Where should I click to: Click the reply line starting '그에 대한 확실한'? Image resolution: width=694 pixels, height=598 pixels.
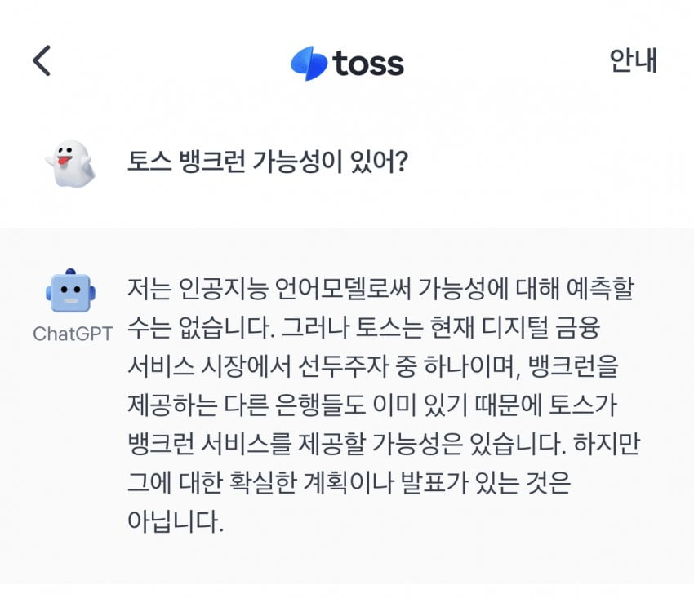tap(347, 483)
